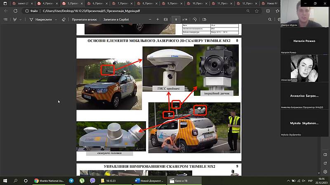
Task: Open Кіно и ТВ taskbar item
Action: [184, 180]
